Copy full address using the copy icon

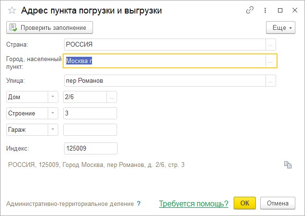288,165
